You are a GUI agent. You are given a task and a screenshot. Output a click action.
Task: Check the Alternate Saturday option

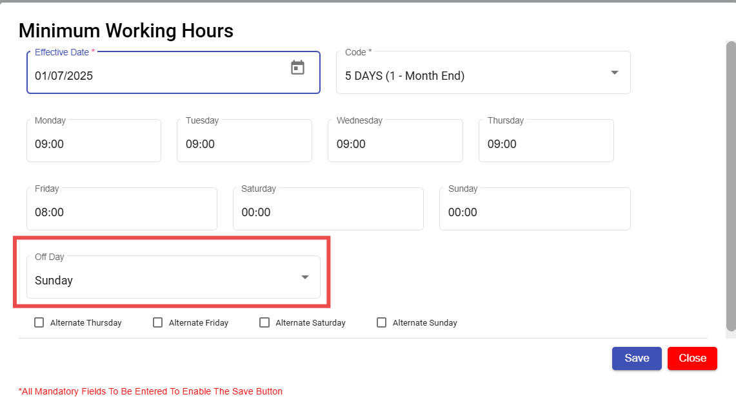click(264, 322)
